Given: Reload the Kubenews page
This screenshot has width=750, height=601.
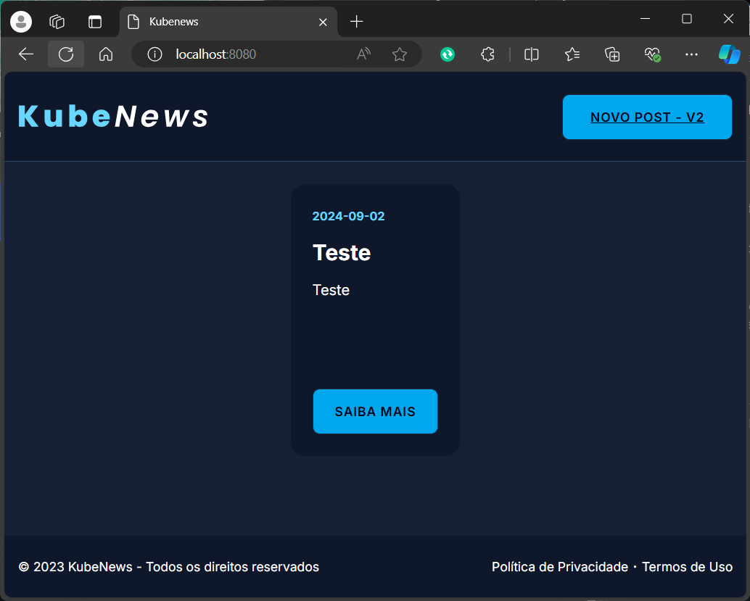Looking at the screenshot, I should pos(66,54).
